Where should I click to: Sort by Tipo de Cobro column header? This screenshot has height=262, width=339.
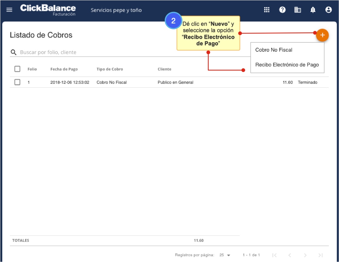[110, 69]
